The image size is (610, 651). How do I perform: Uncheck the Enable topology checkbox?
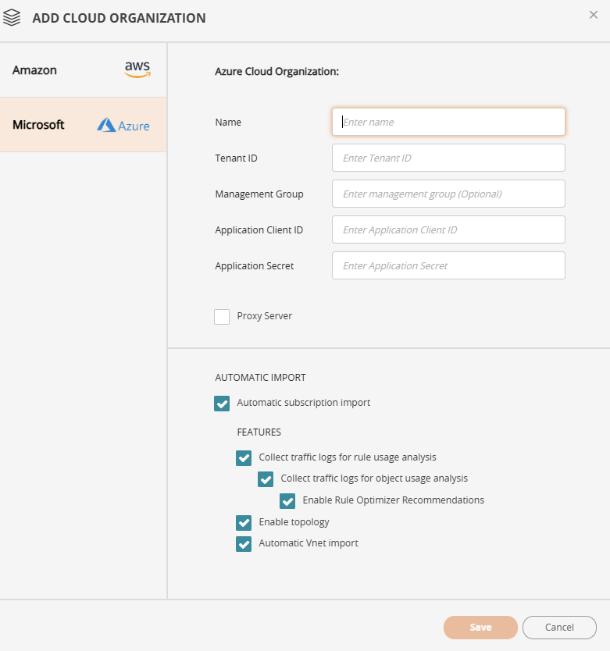244,522
